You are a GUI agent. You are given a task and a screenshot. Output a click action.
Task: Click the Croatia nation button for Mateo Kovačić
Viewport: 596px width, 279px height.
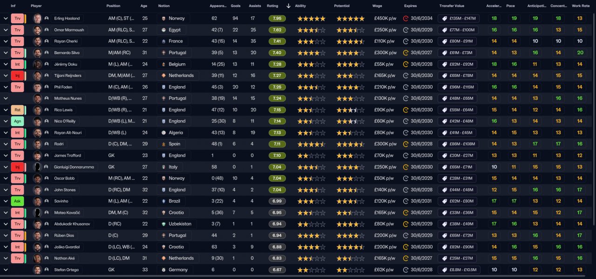pos(173,212)
